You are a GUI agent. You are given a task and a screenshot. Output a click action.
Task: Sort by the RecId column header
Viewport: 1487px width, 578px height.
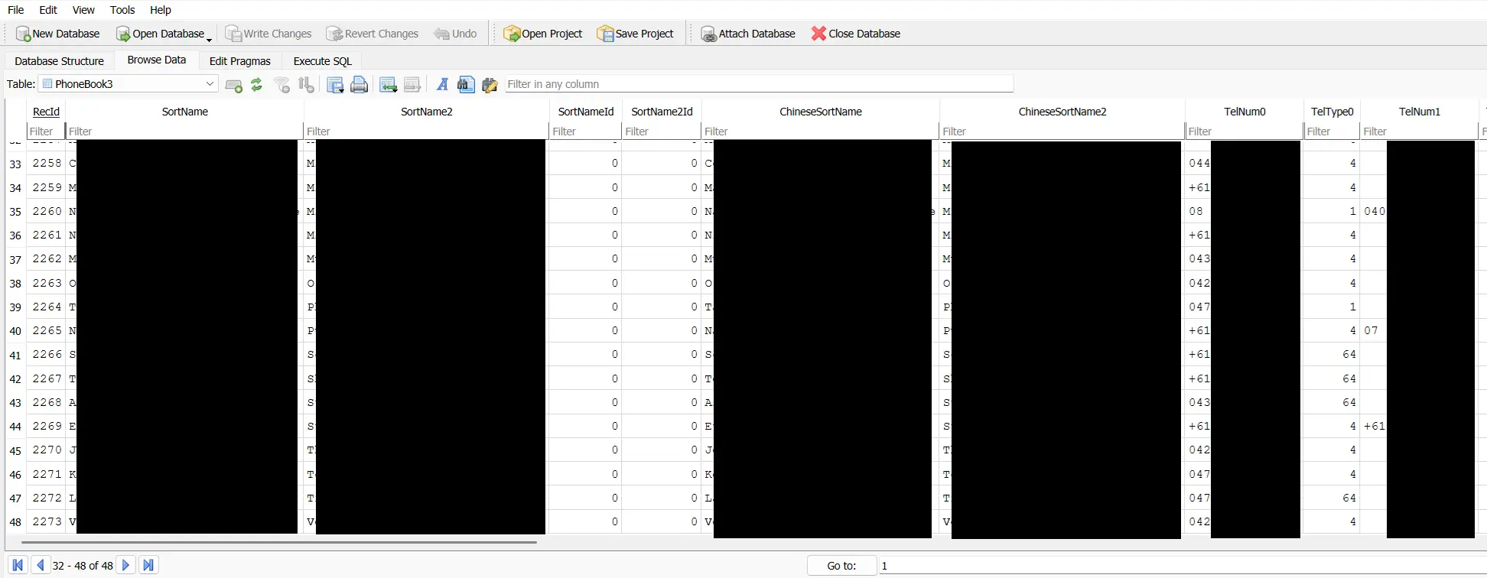pos(46,112)
